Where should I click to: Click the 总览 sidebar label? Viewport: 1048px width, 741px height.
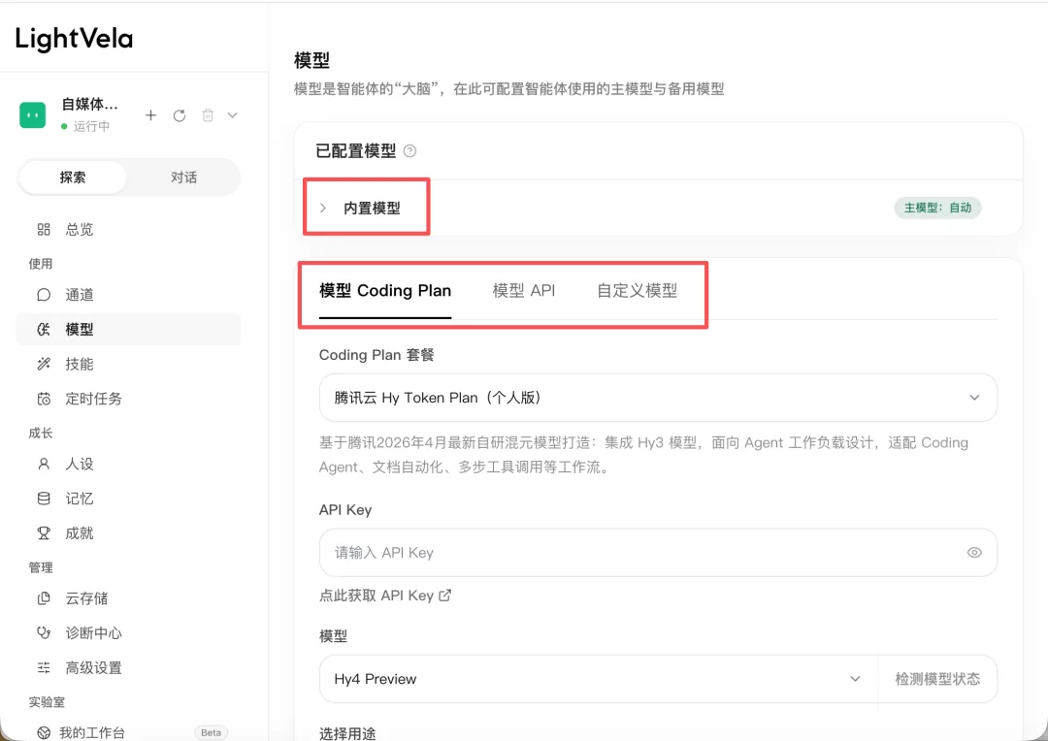pyautogui.click(x=80, y=229)
